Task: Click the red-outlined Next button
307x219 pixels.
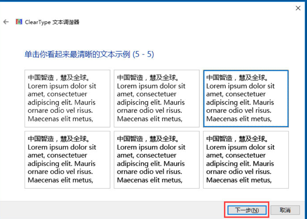Action: (x=246, y=210)
